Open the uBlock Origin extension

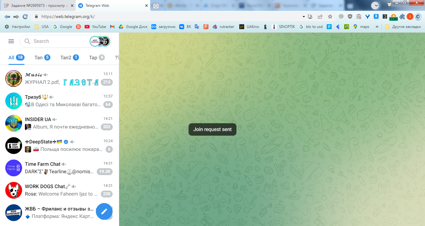pyautogui.click(x=350, y=16)
